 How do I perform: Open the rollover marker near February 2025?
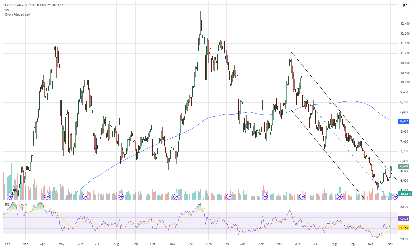pos(229,196)
